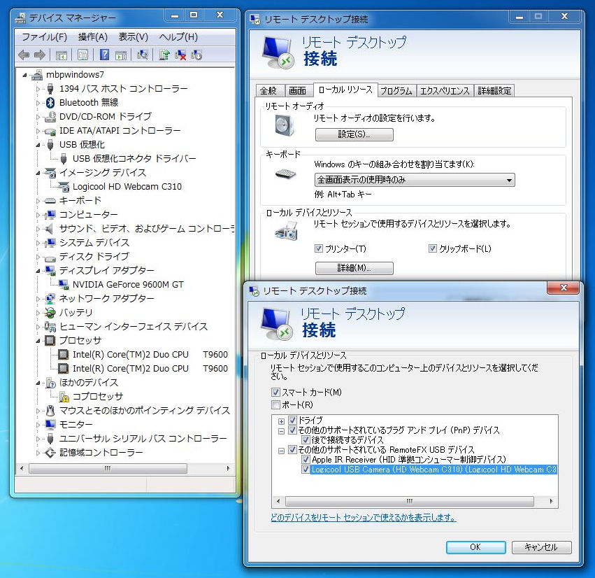The height and width of the screenshot is (578, 595).
Task: Open the link about usable remote session devices
Action: point(363,518)
